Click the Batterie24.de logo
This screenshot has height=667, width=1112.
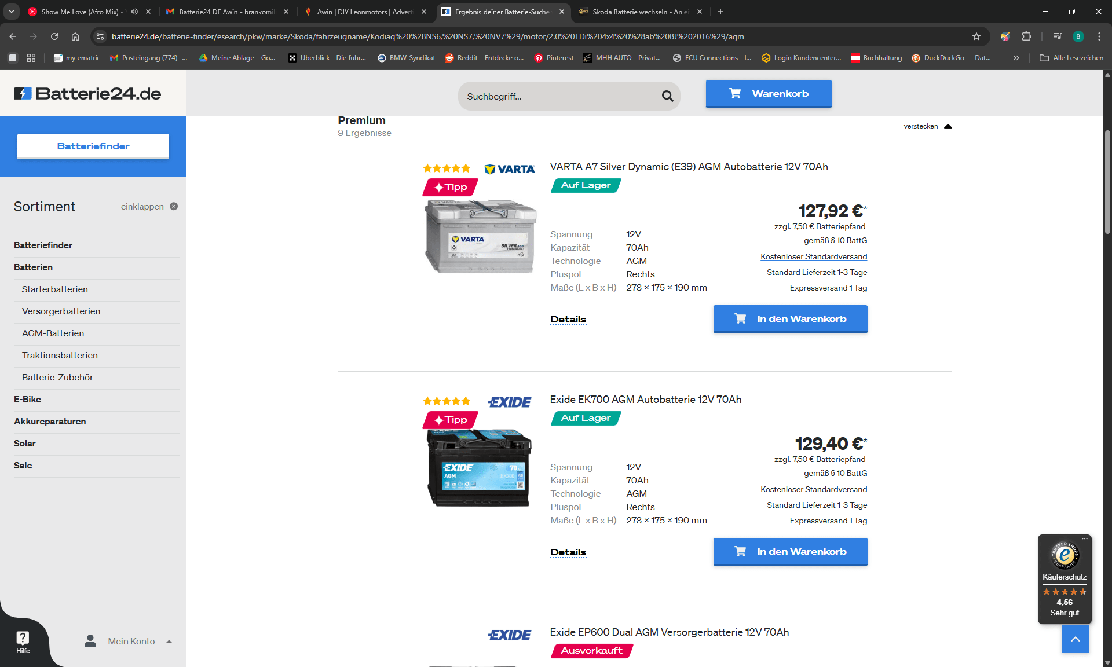point(87,93)
